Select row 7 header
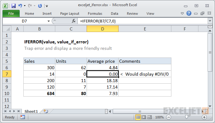 [x=7, y=74]
